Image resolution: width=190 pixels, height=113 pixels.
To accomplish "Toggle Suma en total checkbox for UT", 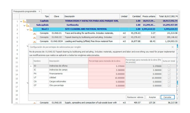I will pyautogui.click(x=169, y=78).
